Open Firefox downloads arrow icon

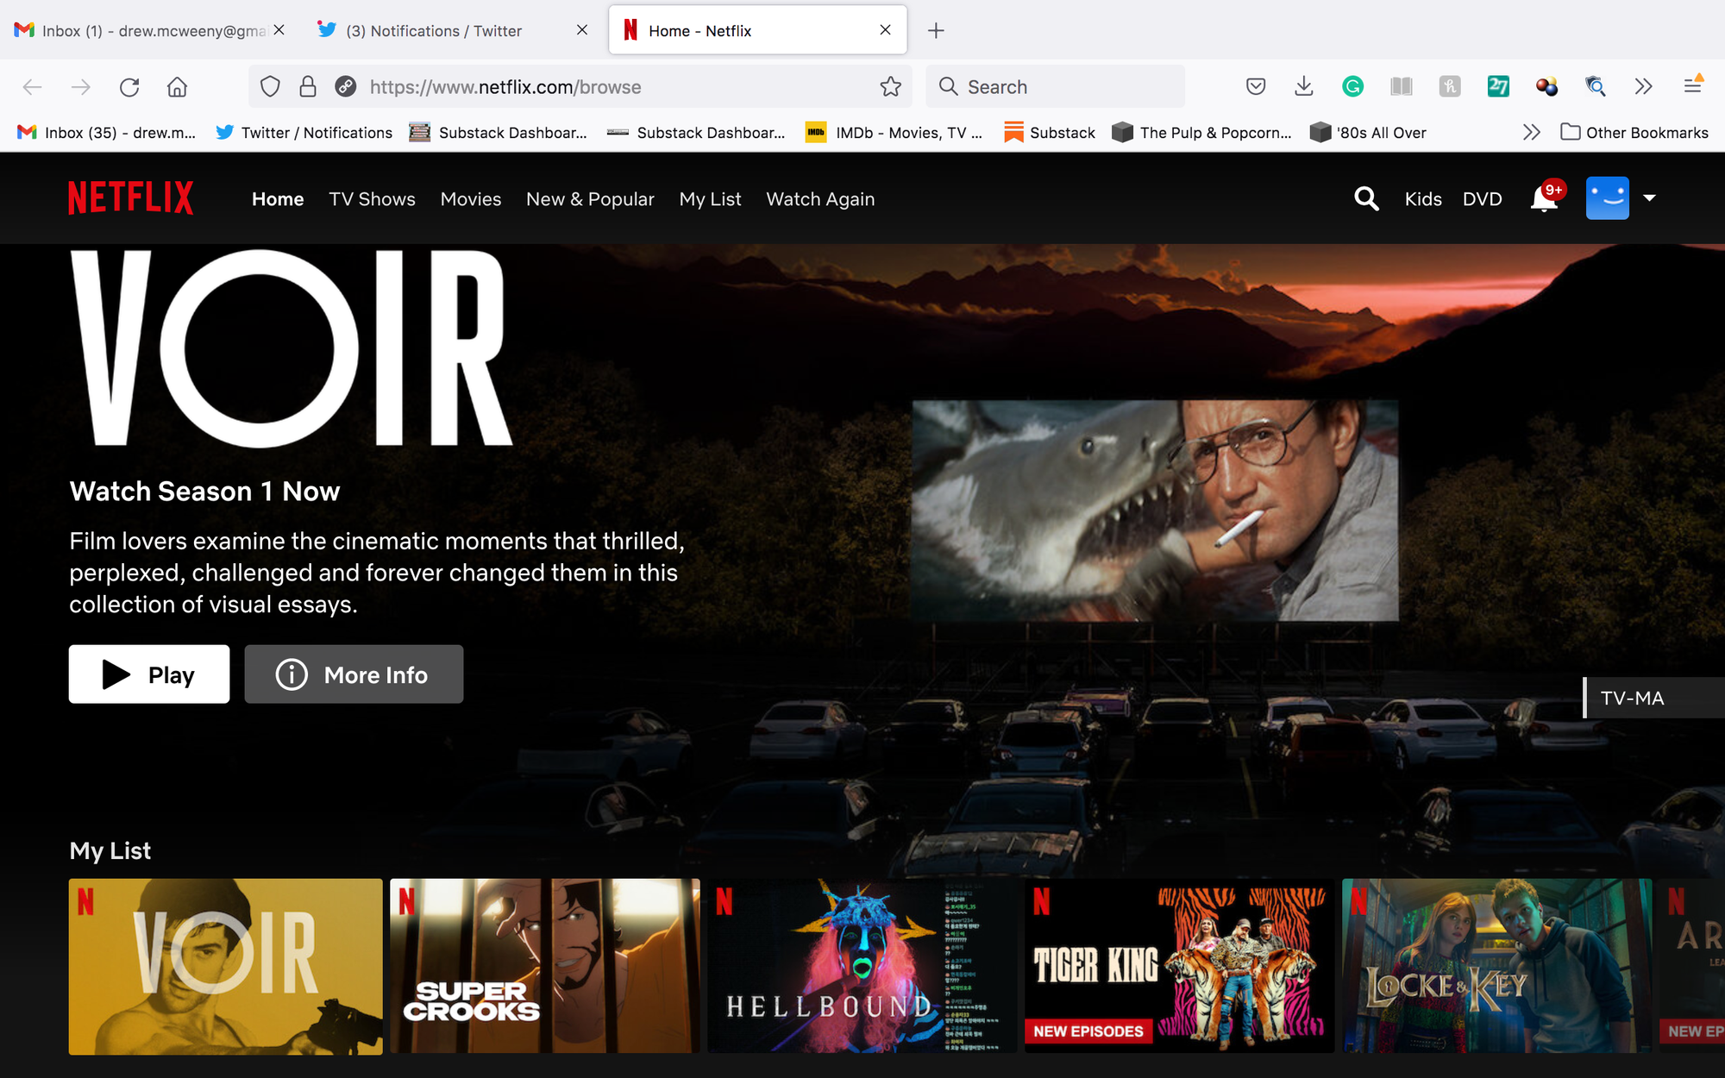[1304, 86]
